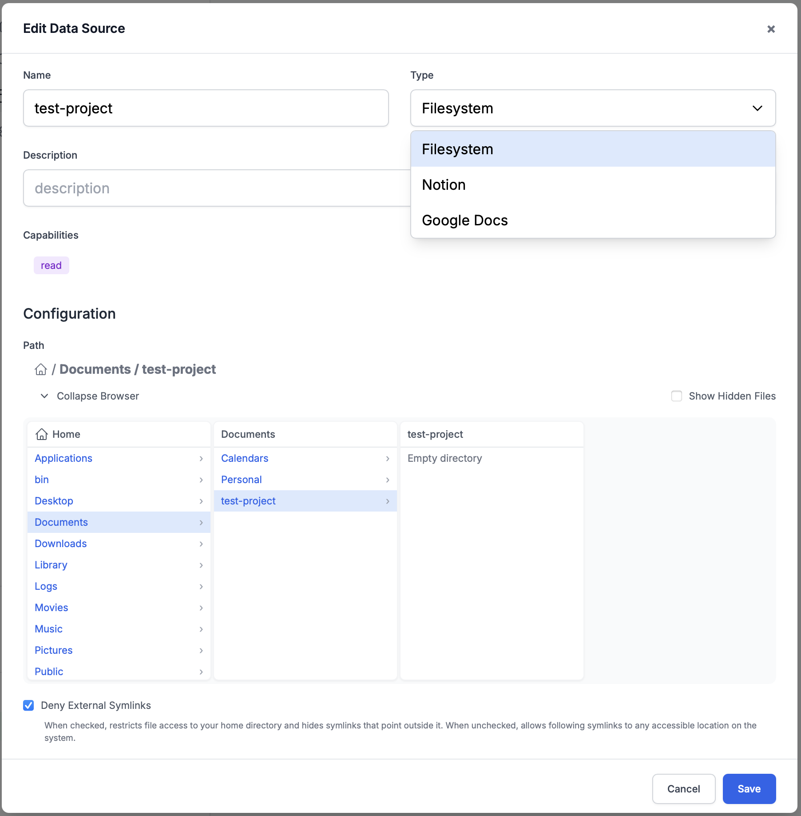Click the Type dropdown showing Filesystem
The height and width of the screenshot is (816, 801).
point(593,108)
